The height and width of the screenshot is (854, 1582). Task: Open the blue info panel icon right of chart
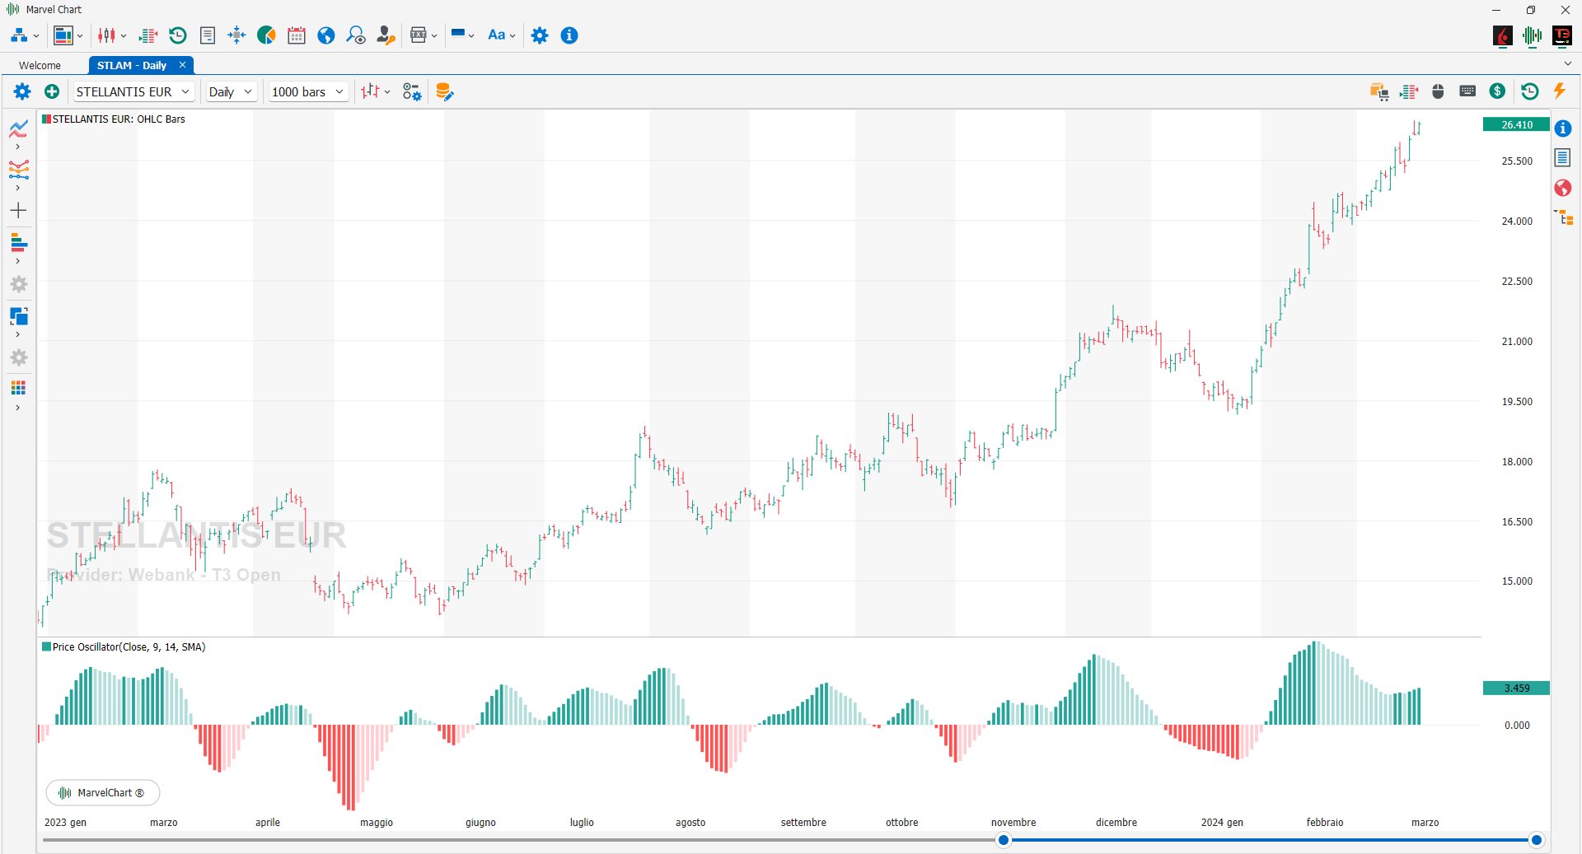point(1563,128)
